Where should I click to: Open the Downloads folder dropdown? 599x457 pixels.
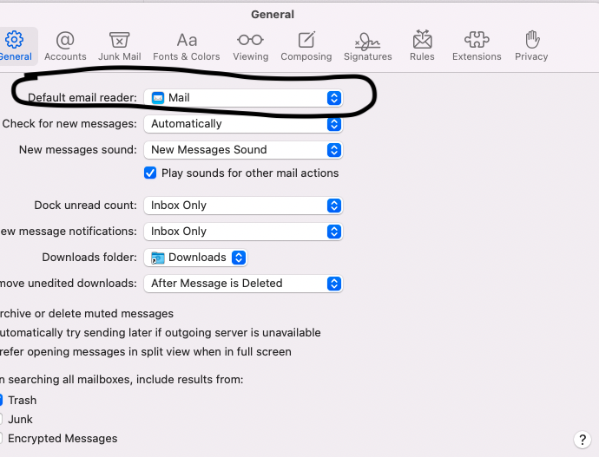[195, 258]
